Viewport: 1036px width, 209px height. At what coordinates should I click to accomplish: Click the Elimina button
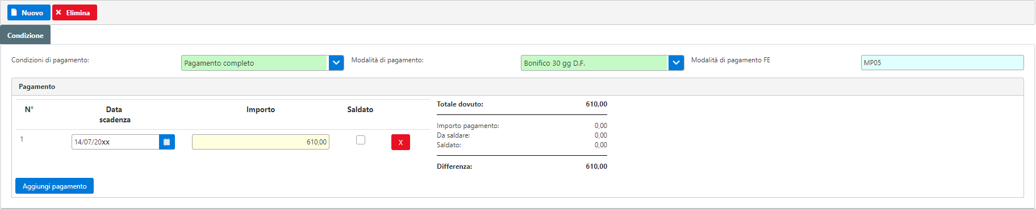click(x=75, y=12)
